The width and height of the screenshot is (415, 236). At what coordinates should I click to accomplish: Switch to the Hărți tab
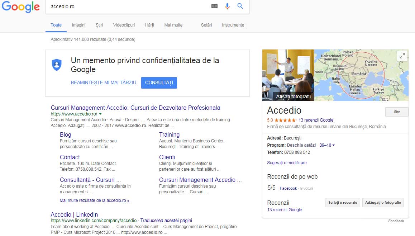coord(149,25)
